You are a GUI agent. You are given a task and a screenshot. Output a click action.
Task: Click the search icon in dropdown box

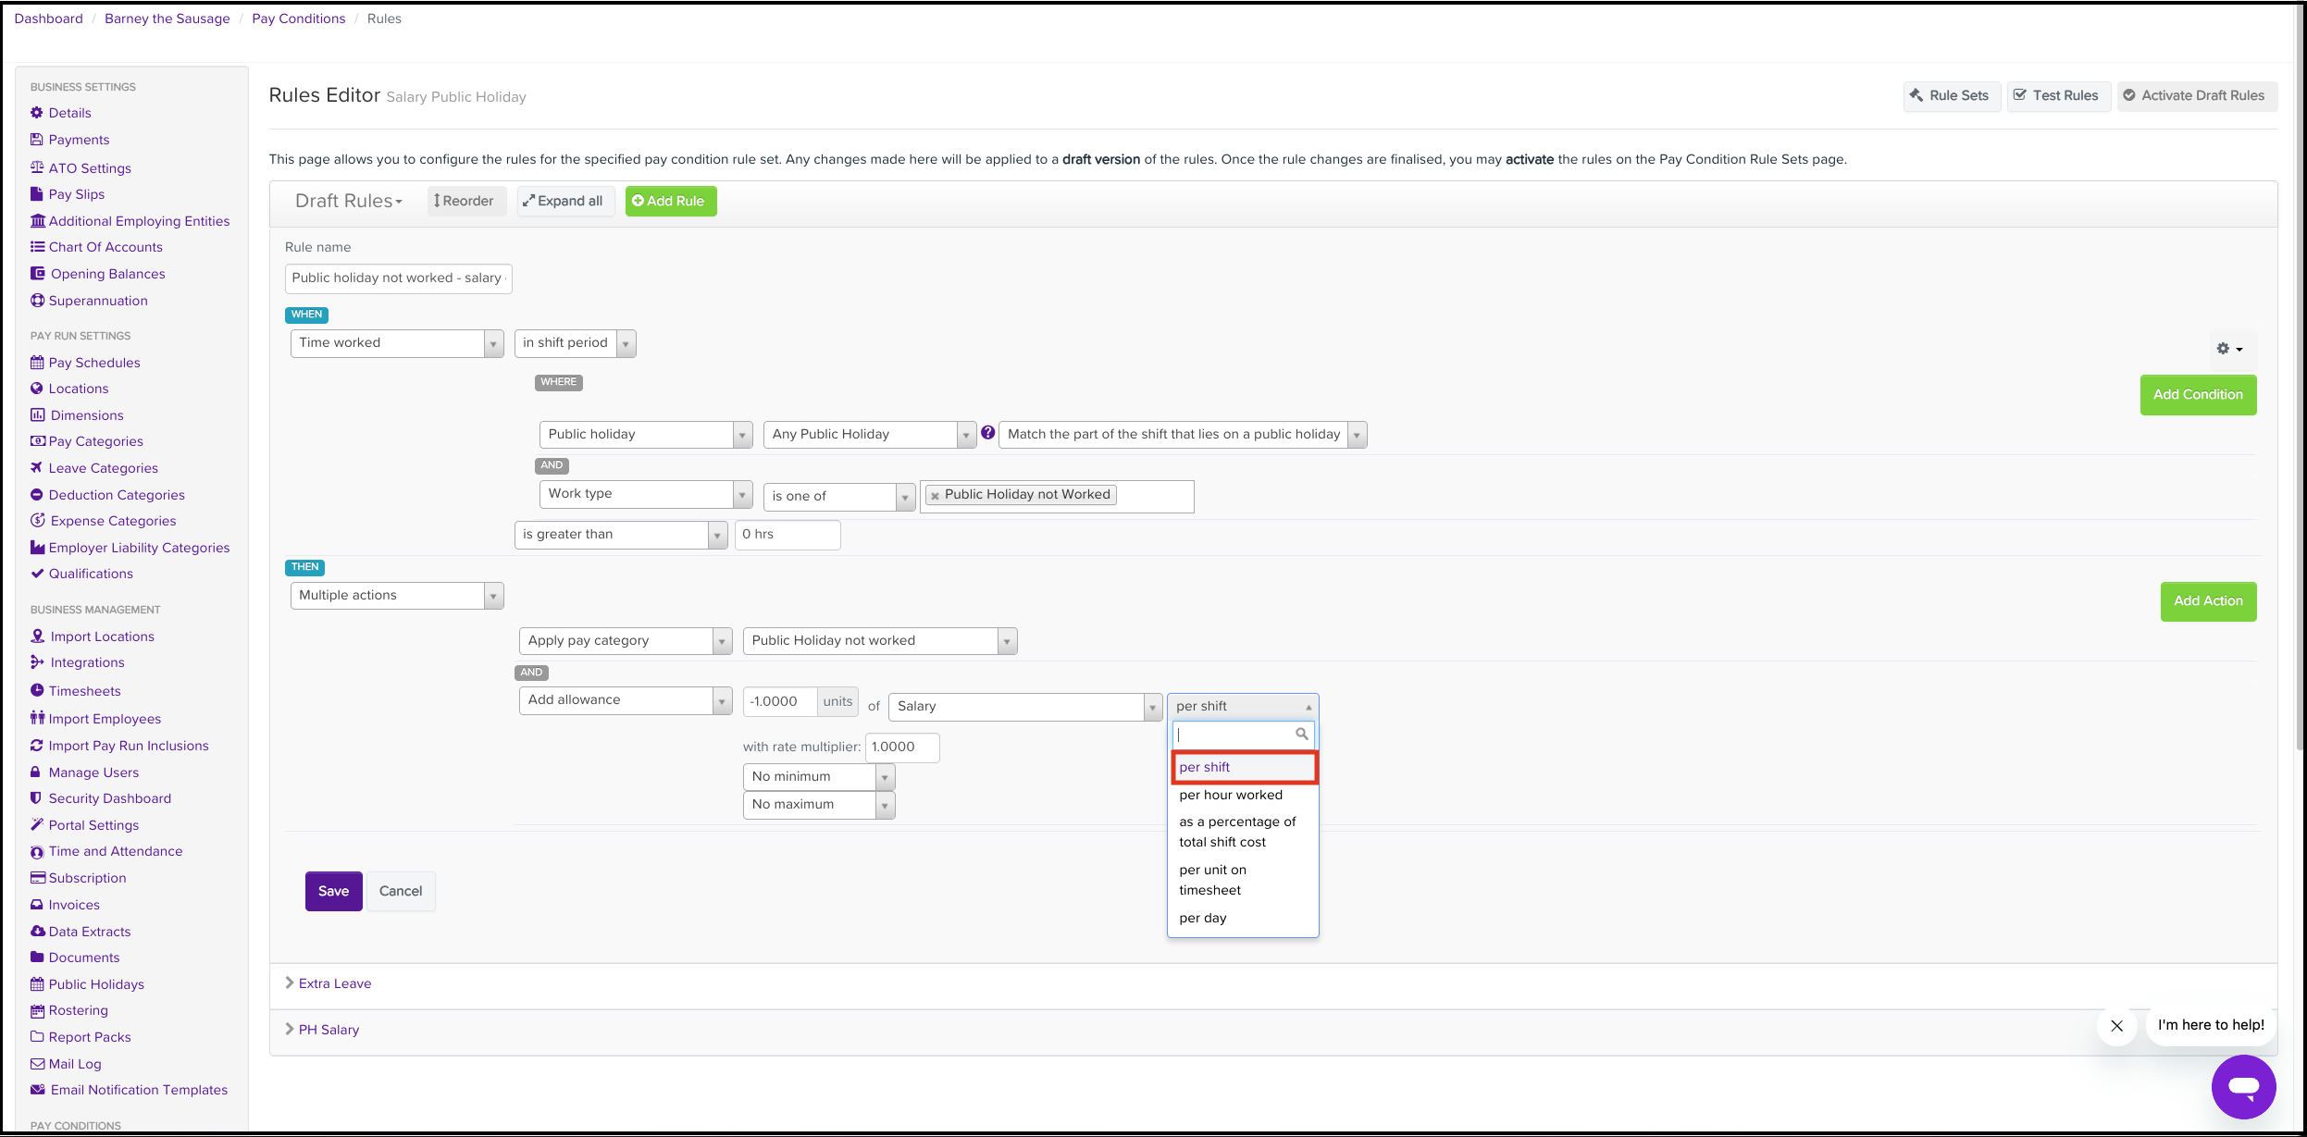[x=1301, y=735]
